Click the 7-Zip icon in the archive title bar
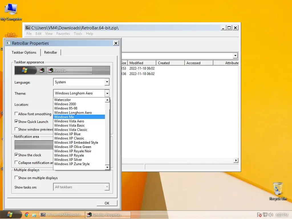The image size is (292, 219). (x=28, y=28)
